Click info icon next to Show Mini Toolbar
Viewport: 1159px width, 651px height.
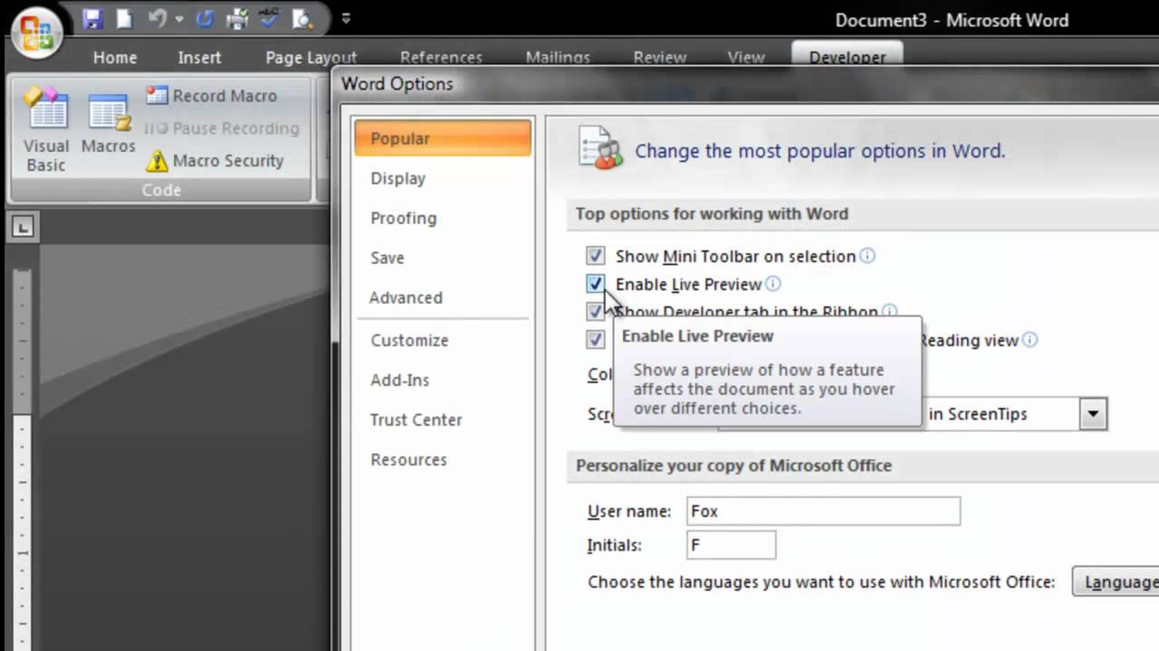point(867,256)
